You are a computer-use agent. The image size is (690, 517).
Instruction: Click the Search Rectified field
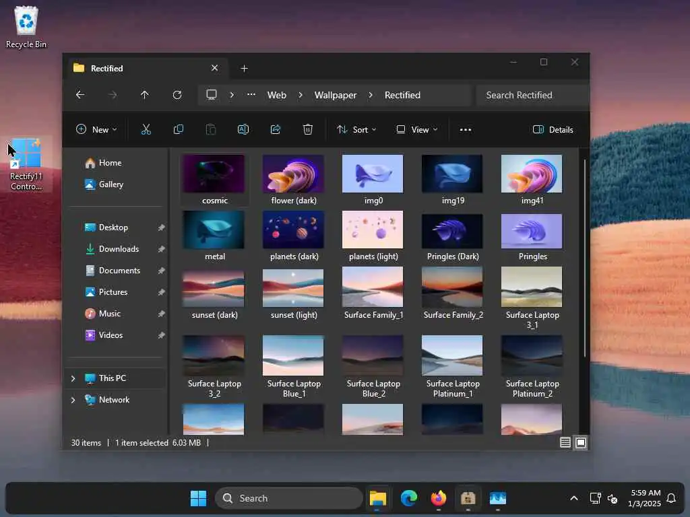[x=532, y=95]
